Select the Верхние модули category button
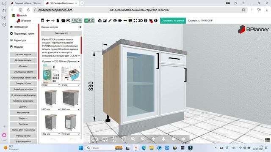The height and width of the screenshot is (152, 271). [x=23, y=60]
